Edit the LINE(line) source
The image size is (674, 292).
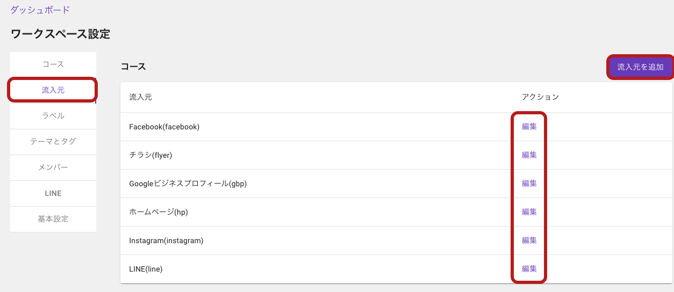(x=529, y=269)
